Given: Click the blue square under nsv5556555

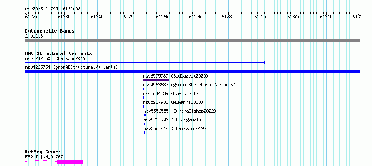Looking at the screenshot, I should click(x=145, y=115).
